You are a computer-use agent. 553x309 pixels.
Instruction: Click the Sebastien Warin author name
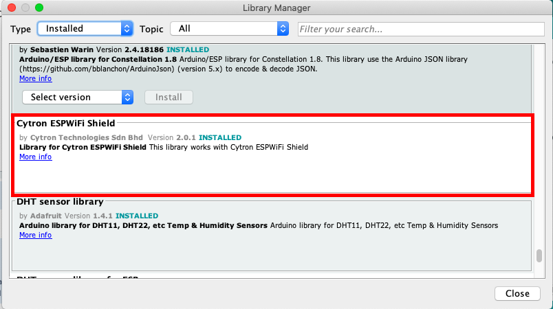click(x=62, y=49)
